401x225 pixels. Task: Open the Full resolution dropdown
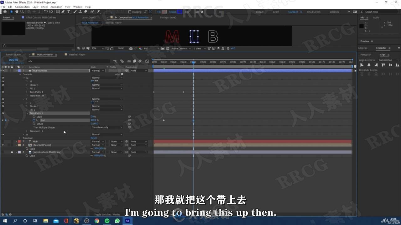(x=151, y=48)
